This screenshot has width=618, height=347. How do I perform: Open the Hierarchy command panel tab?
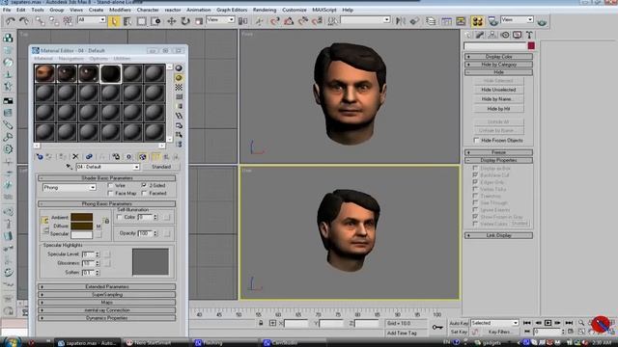(492, 35)
